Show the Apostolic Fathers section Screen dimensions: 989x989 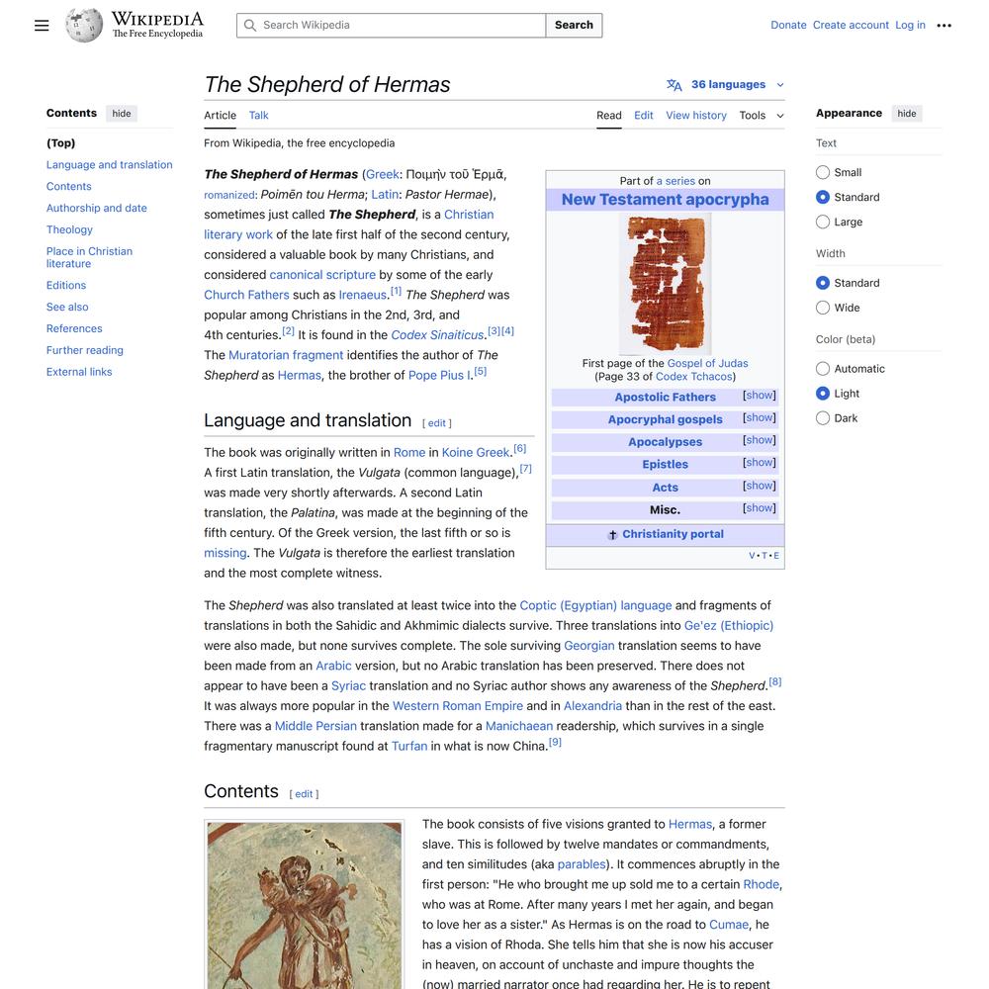[760, 396]
